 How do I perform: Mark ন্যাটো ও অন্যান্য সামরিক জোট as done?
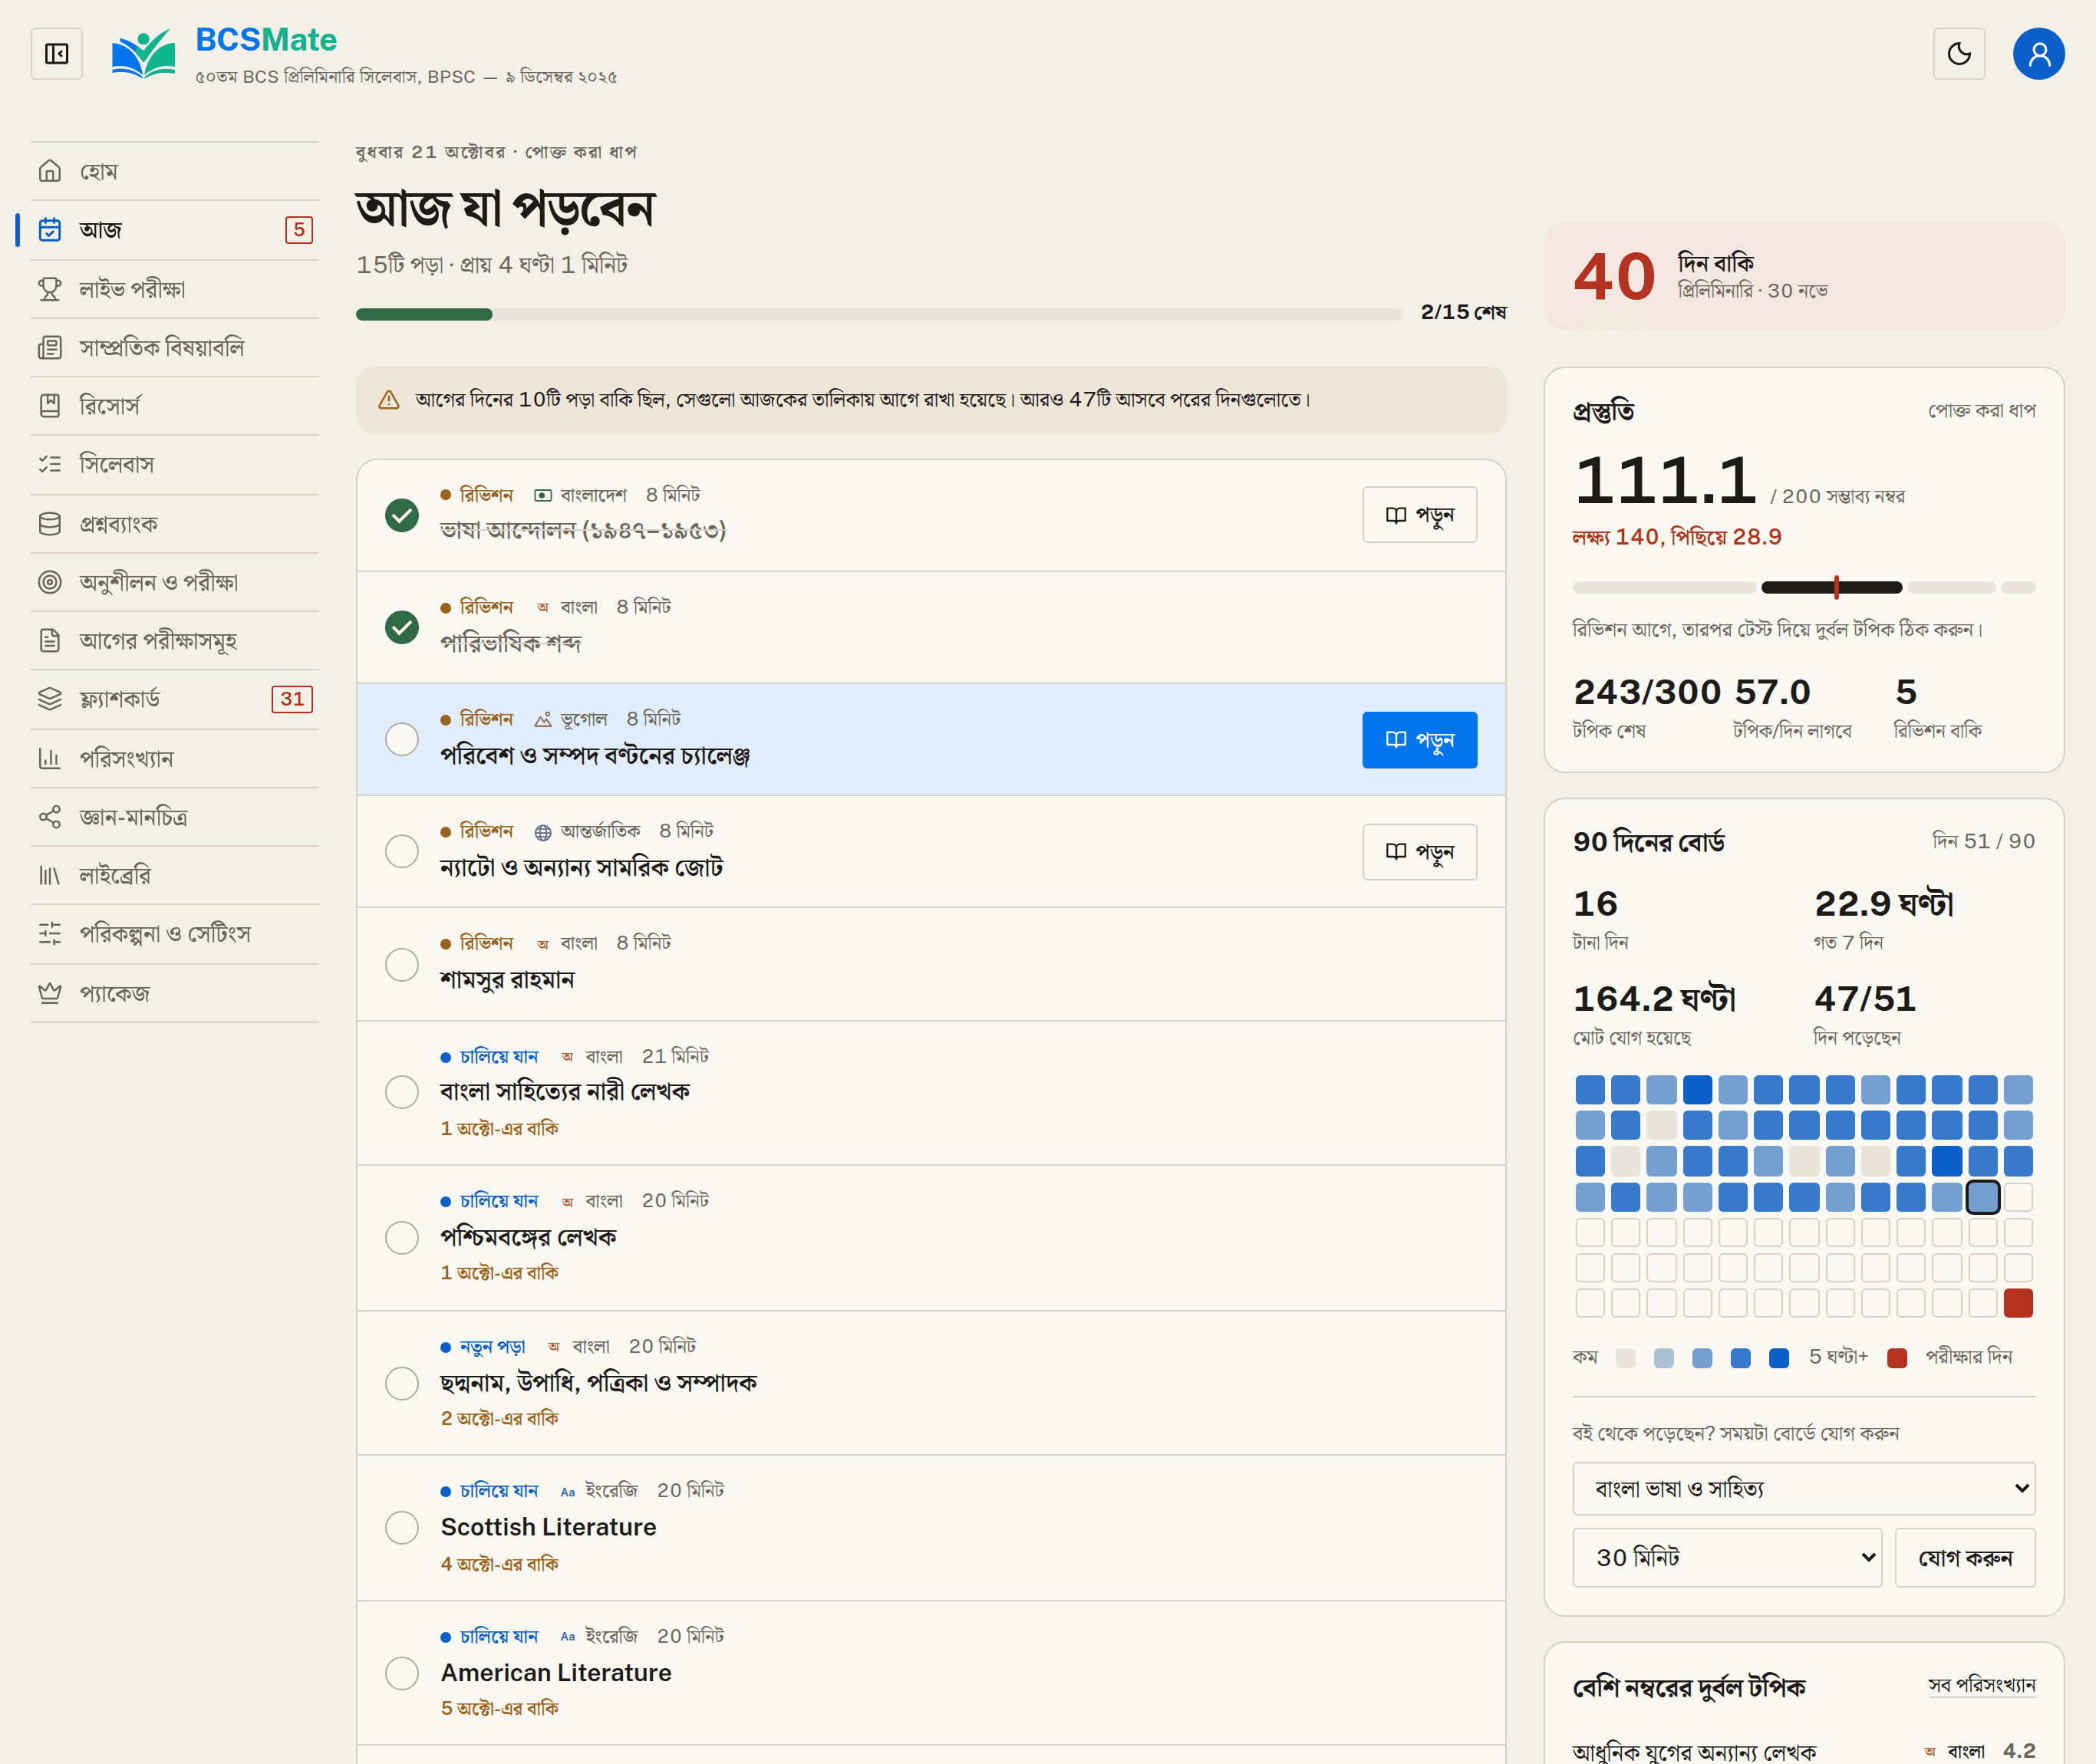pos(402,851)
